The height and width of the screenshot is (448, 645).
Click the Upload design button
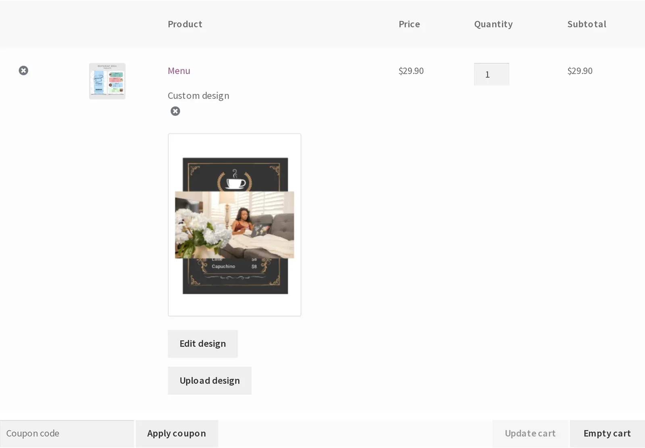pos(210,381)
